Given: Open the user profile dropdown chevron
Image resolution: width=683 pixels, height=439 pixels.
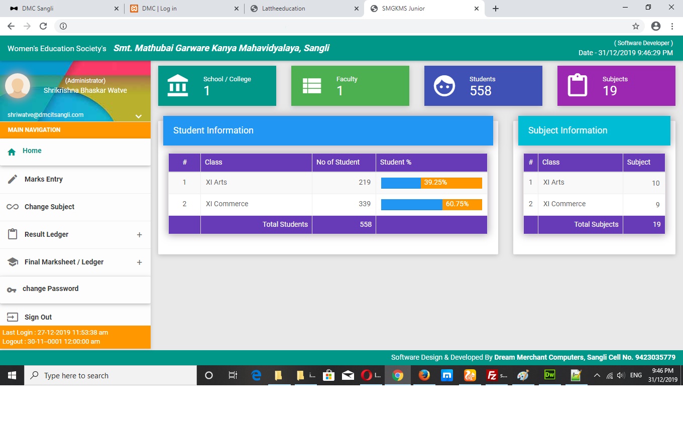Looking at the screenshot, I should pos(139,116).
